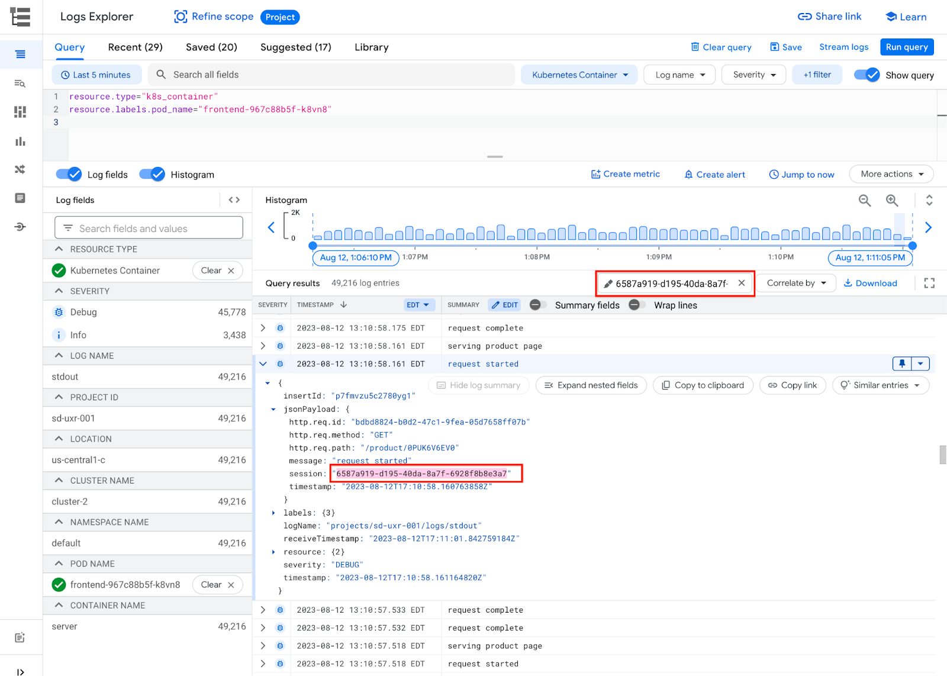Switch to the Recent (29) tab
The image size is (947, 676).
tap(136, 47)
